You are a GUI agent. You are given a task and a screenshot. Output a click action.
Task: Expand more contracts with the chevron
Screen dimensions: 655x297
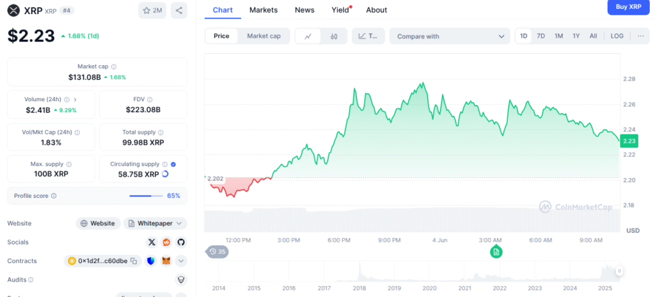tap(181, 261)
